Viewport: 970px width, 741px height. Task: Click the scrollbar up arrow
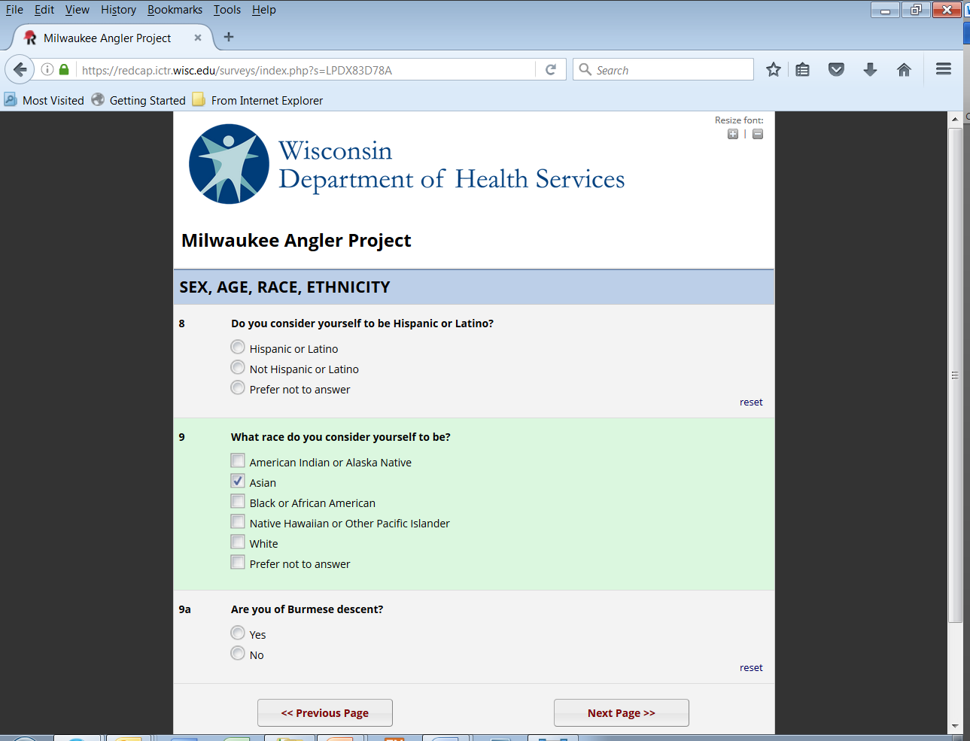point(955,119)
